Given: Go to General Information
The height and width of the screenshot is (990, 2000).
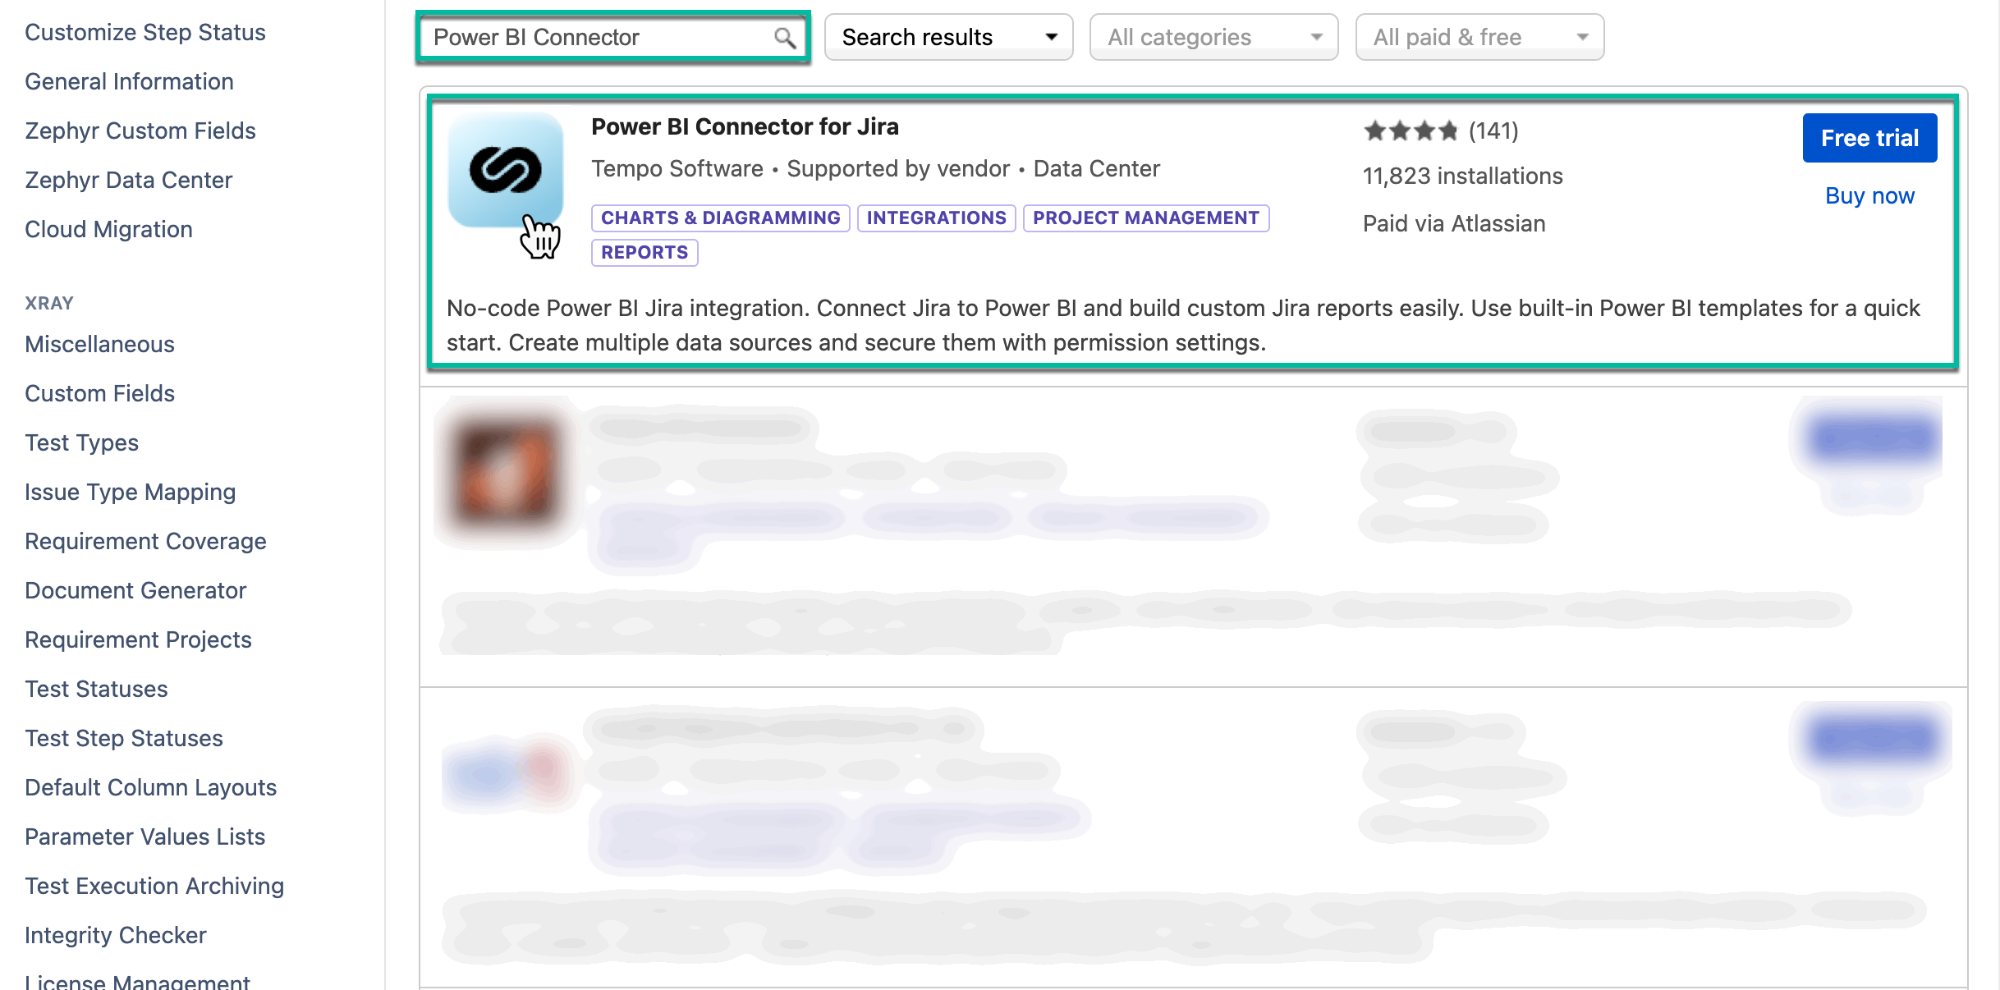Looking at the screenshot, I should click(129, 81).
